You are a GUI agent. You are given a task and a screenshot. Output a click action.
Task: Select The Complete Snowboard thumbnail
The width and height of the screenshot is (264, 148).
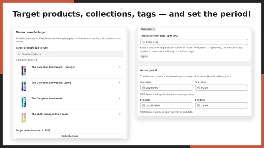point(24,102)
